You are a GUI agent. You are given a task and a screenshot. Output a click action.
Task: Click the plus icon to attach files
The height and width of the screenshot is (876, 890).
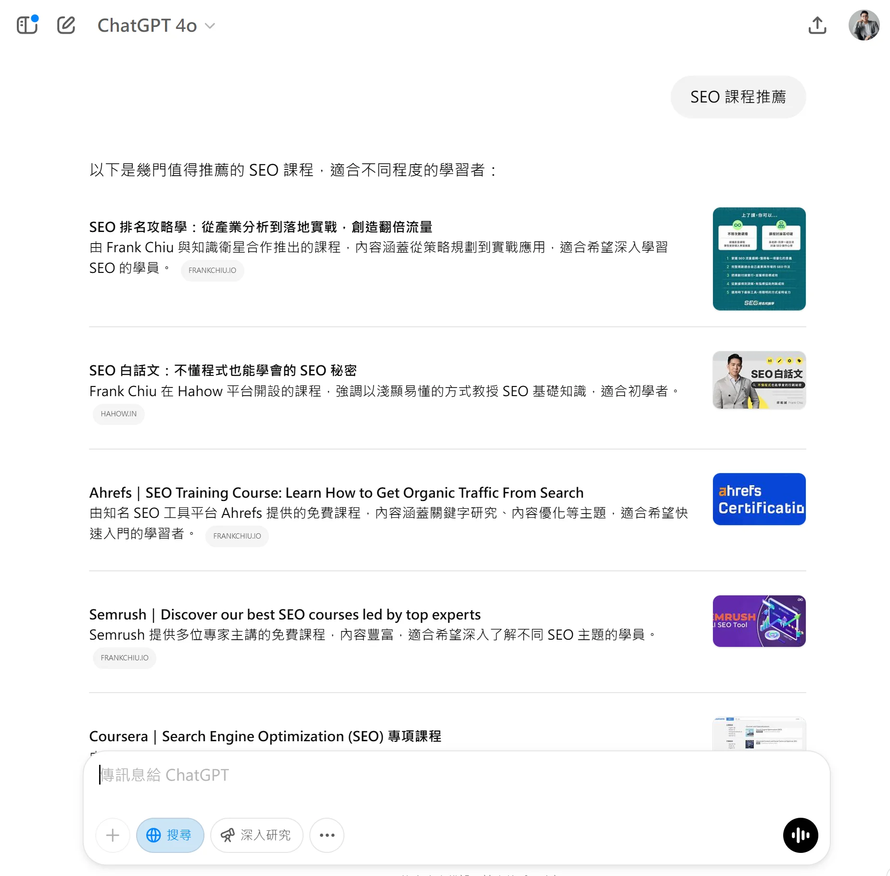pyautogui.click(x=112, y=836)
